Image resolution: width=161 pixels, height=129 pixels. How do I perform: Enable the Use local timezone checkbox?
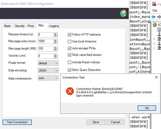coord(70,41)
